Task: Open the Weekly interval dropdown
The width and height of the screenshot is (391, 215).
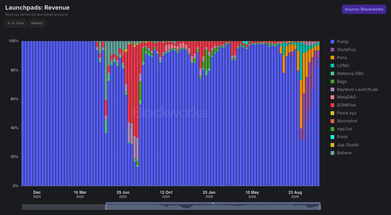Action: (x=37, y=23)
